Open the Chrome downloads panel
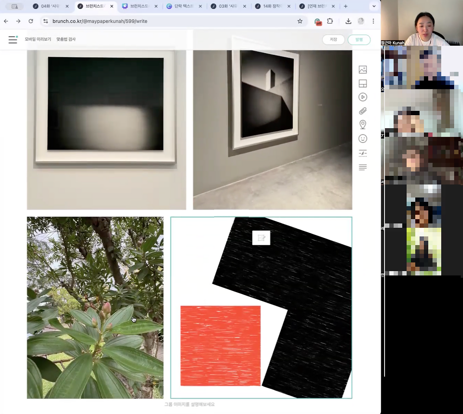Viewport: 463px width, 414px height. (348, 21)
